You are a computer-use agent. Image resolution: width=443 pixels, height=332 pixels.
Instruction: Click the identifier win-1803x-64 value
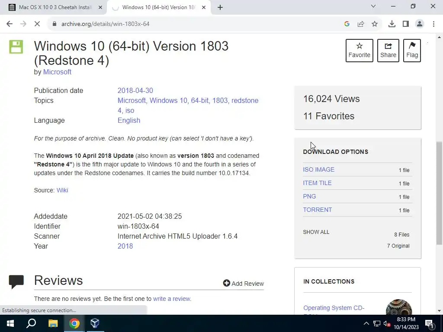(x=138, y=227)
